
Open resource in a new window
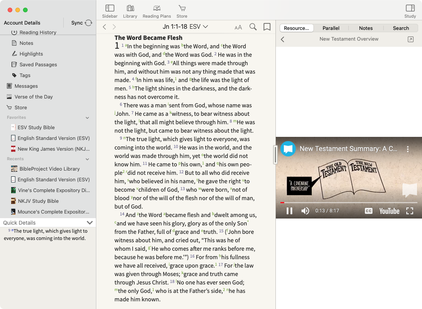pyautogui.click(x=410, y=39)
